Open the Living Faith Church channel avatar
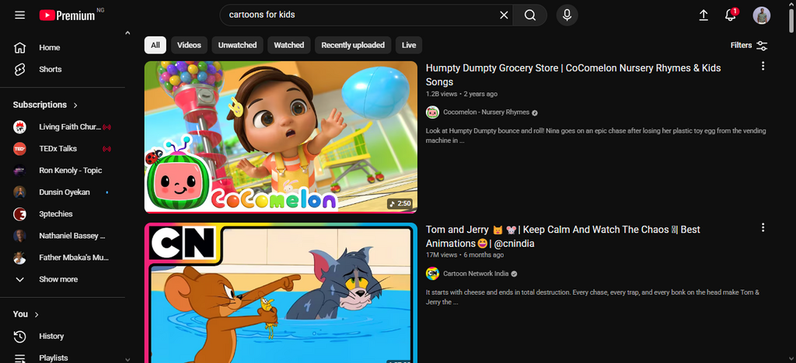796x363 pixels. tap(19, 127)
